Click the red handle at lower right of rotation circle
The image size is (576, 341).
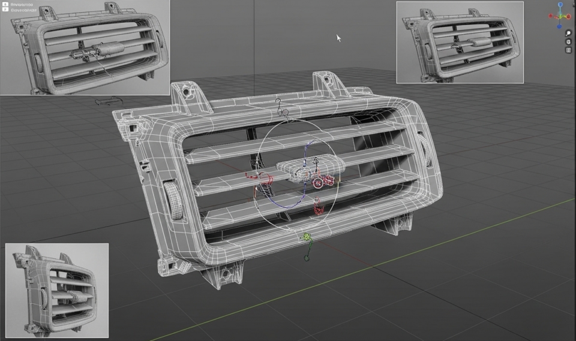click(x=319, y=210)
